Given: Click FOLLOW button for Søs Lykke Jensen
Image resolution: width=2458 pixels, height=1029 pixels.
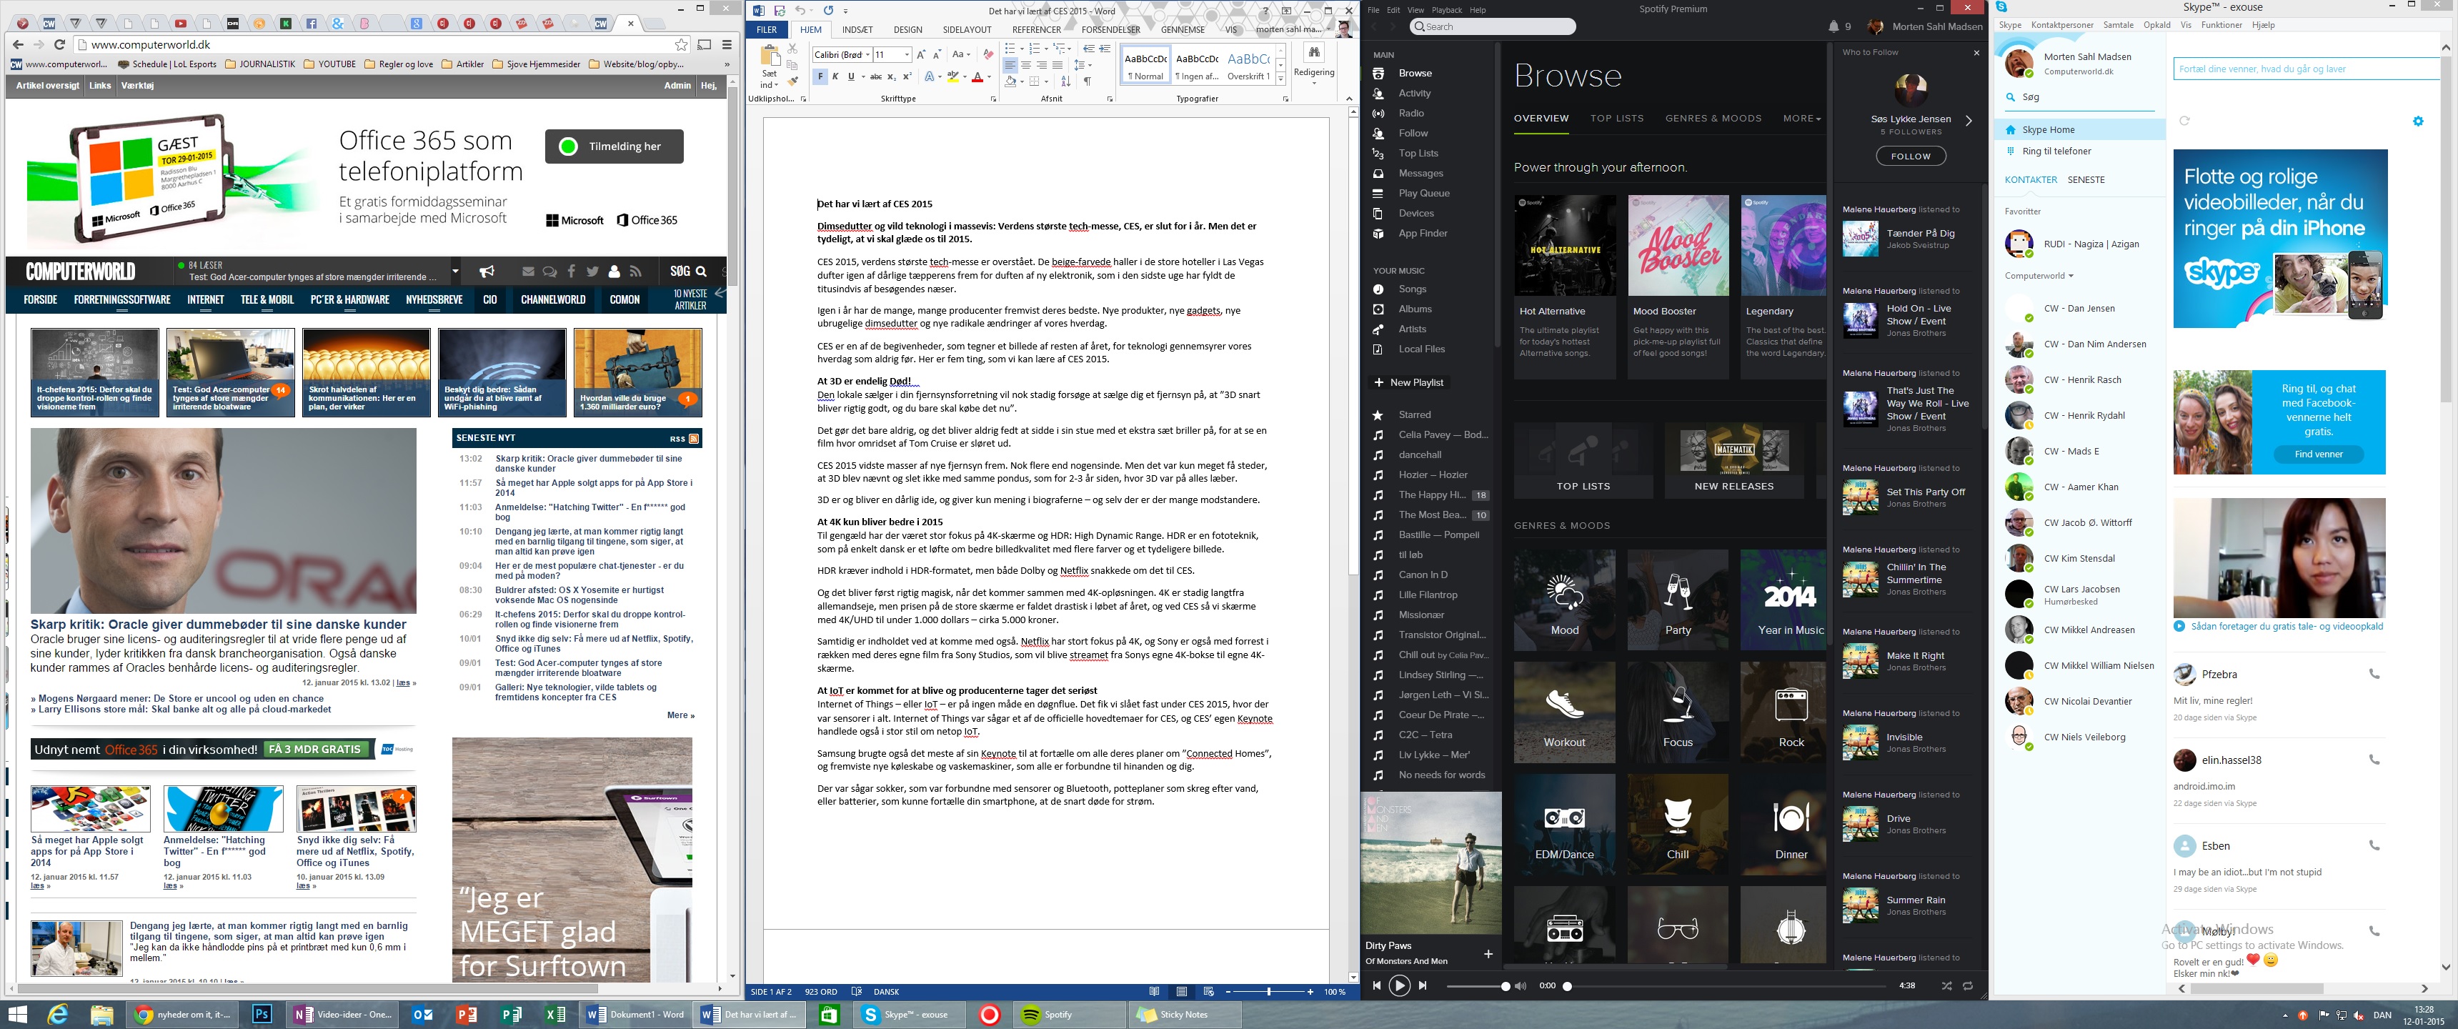Looking at the screenshot, I should (x=1910, y=156).
